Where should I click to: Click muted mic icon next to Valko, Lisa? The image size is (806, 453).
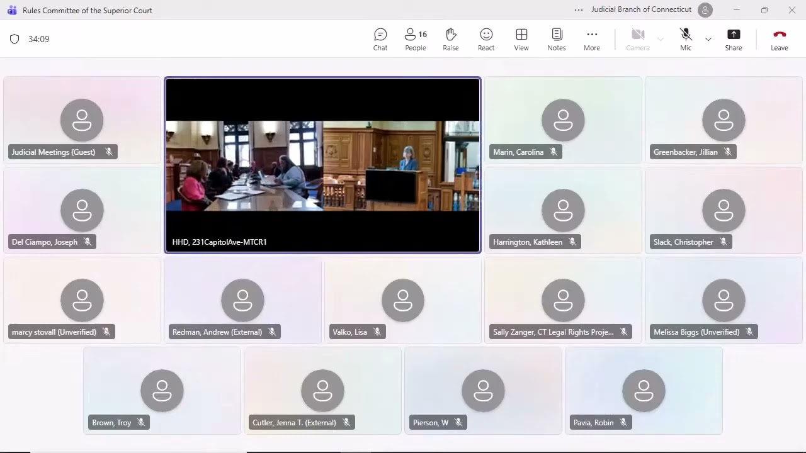pos(377,332)
